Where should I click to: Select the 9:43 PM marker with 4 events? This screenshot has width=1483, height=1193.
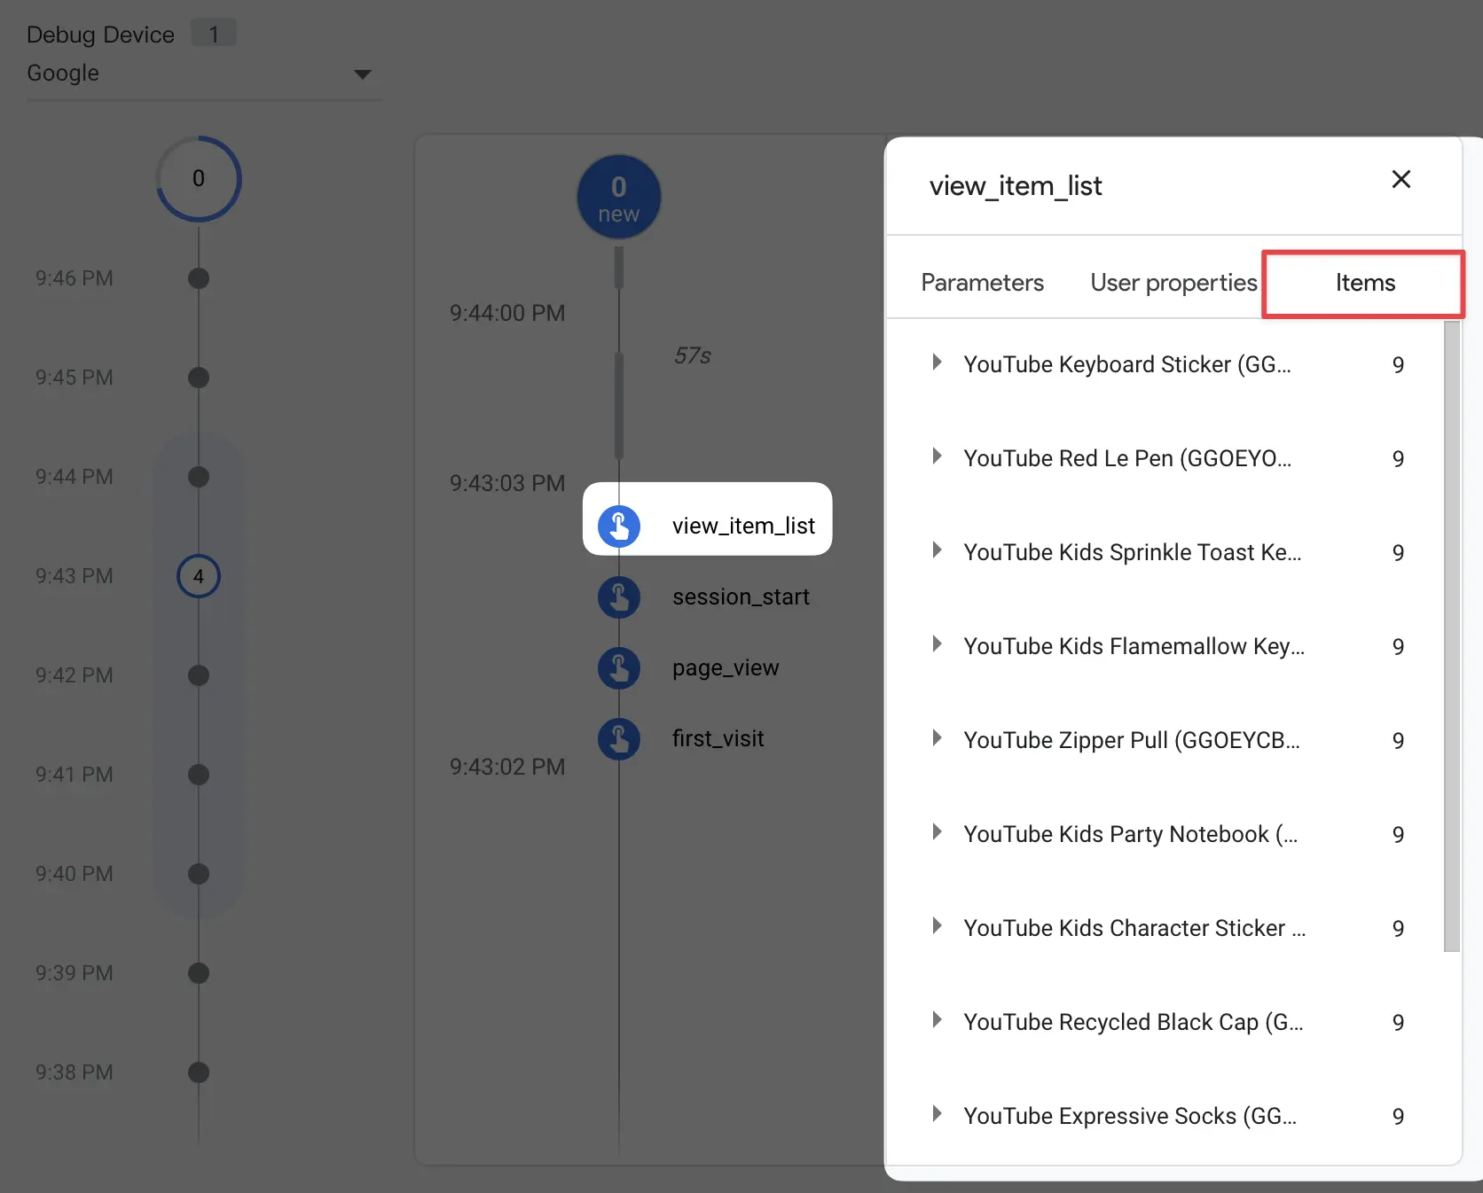(x=199, y=576)
